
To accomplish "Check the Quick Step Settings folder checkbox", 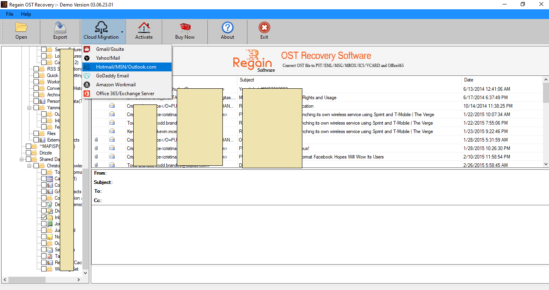I will [x=36, y=75].
